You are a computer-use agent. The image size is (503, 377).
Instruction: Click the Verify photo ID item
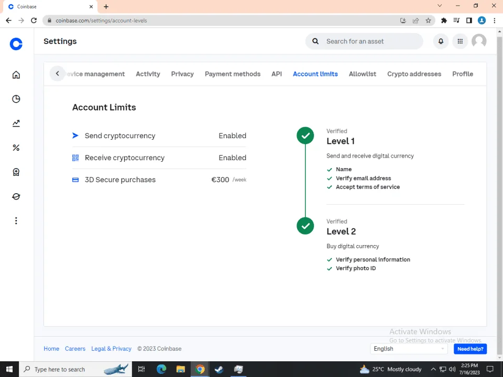click(x=356, y=268)
